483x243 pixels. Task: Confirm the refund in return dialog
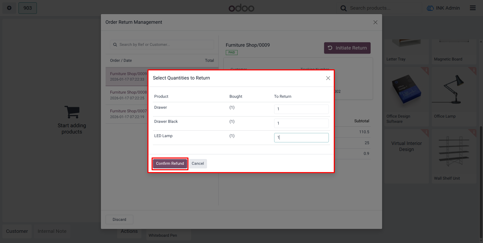click(170, 163)
